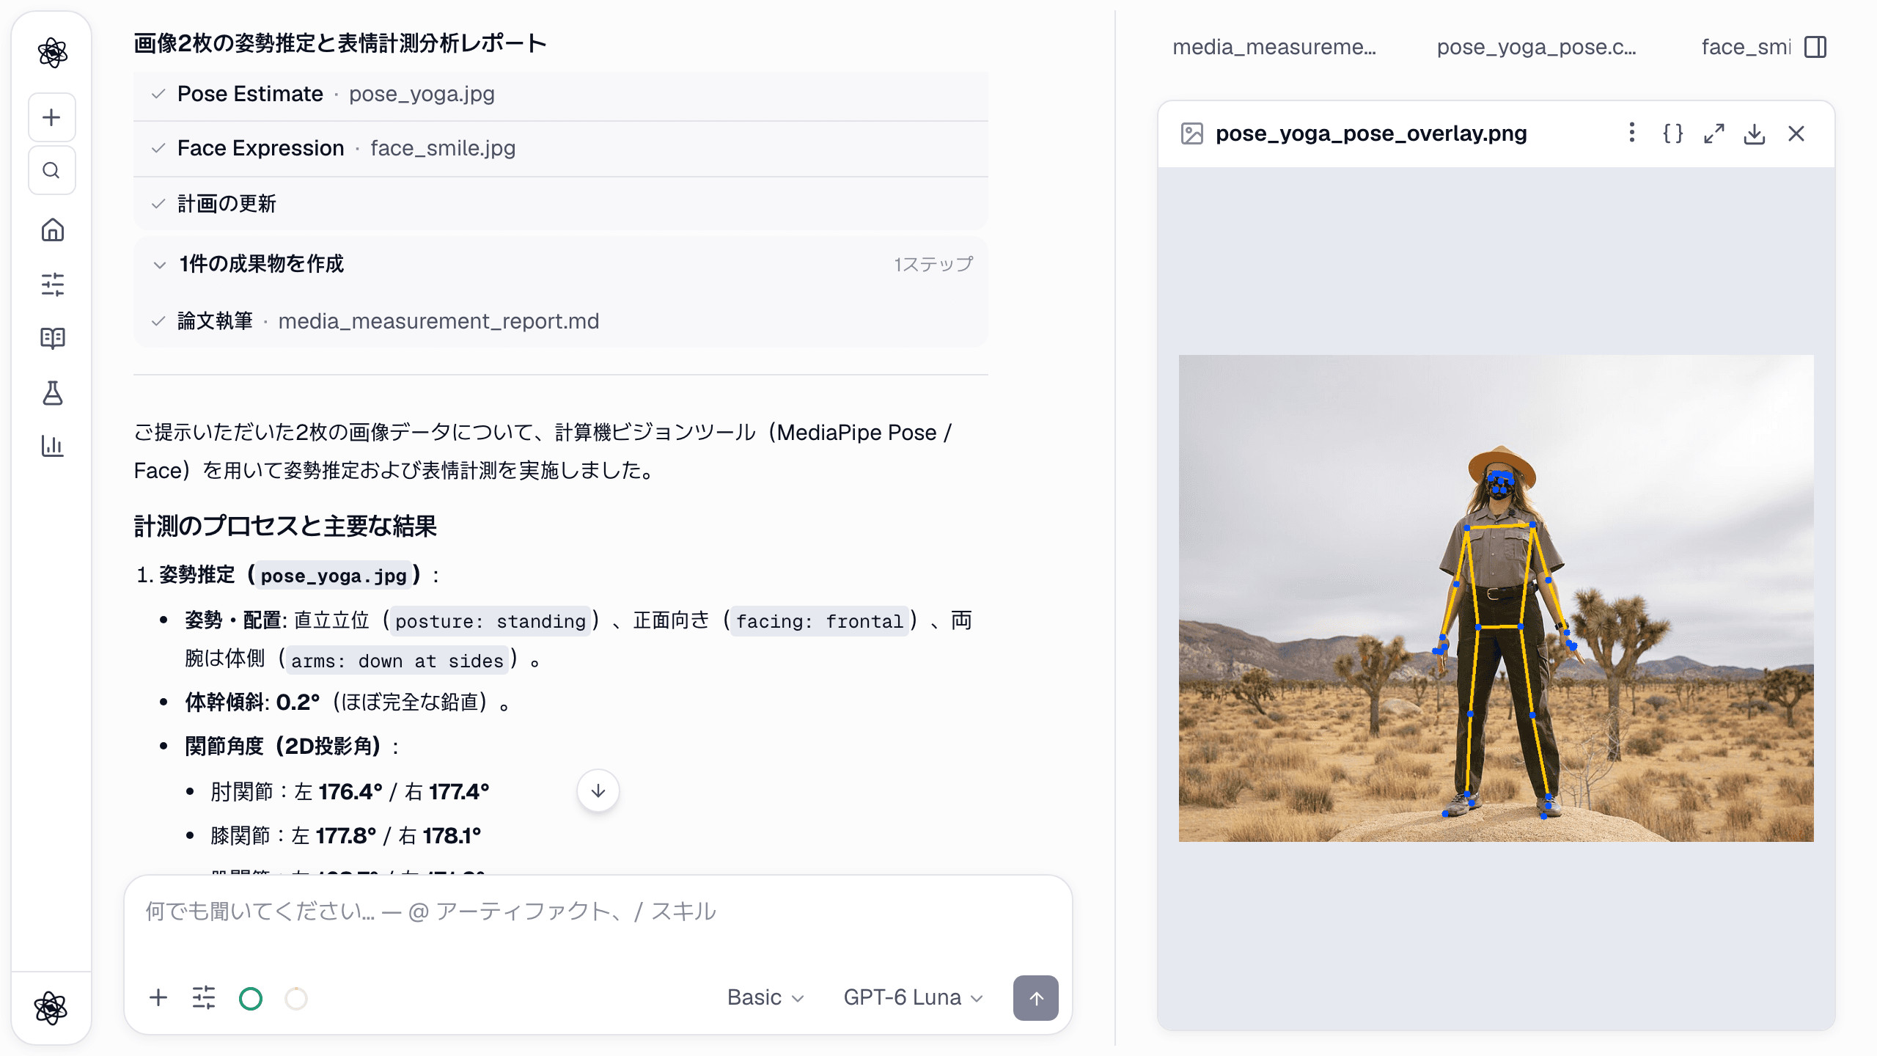This screenshot has width=1877, height=1056.
Task: Go to home via sidebar house icon
Action: (52, 230)
